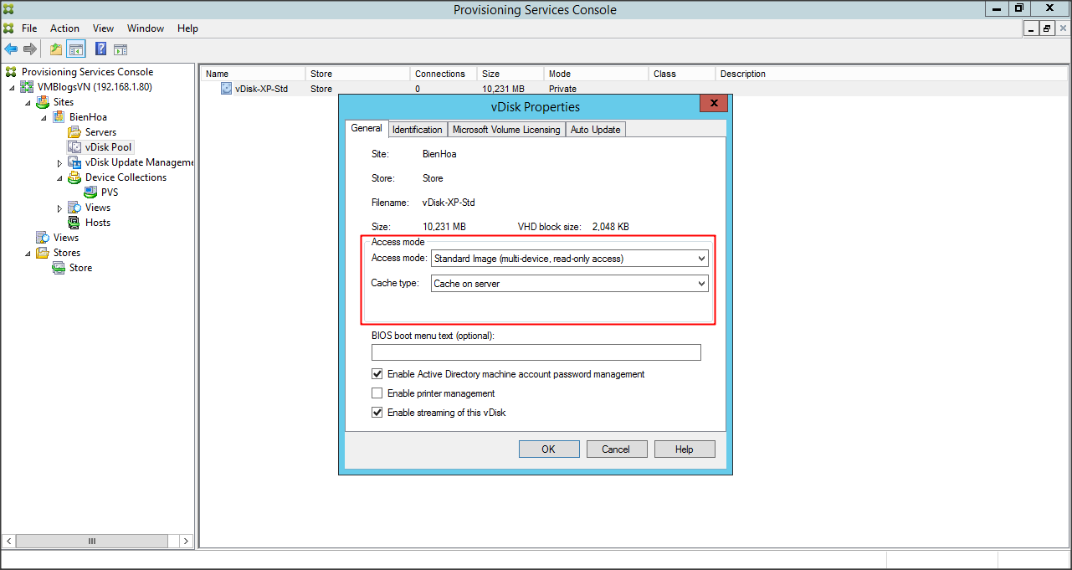This screenshot has width=1072, height=570.
Task: Click the Show/Hide Action Pane icon
Action: tap(121, 49)
